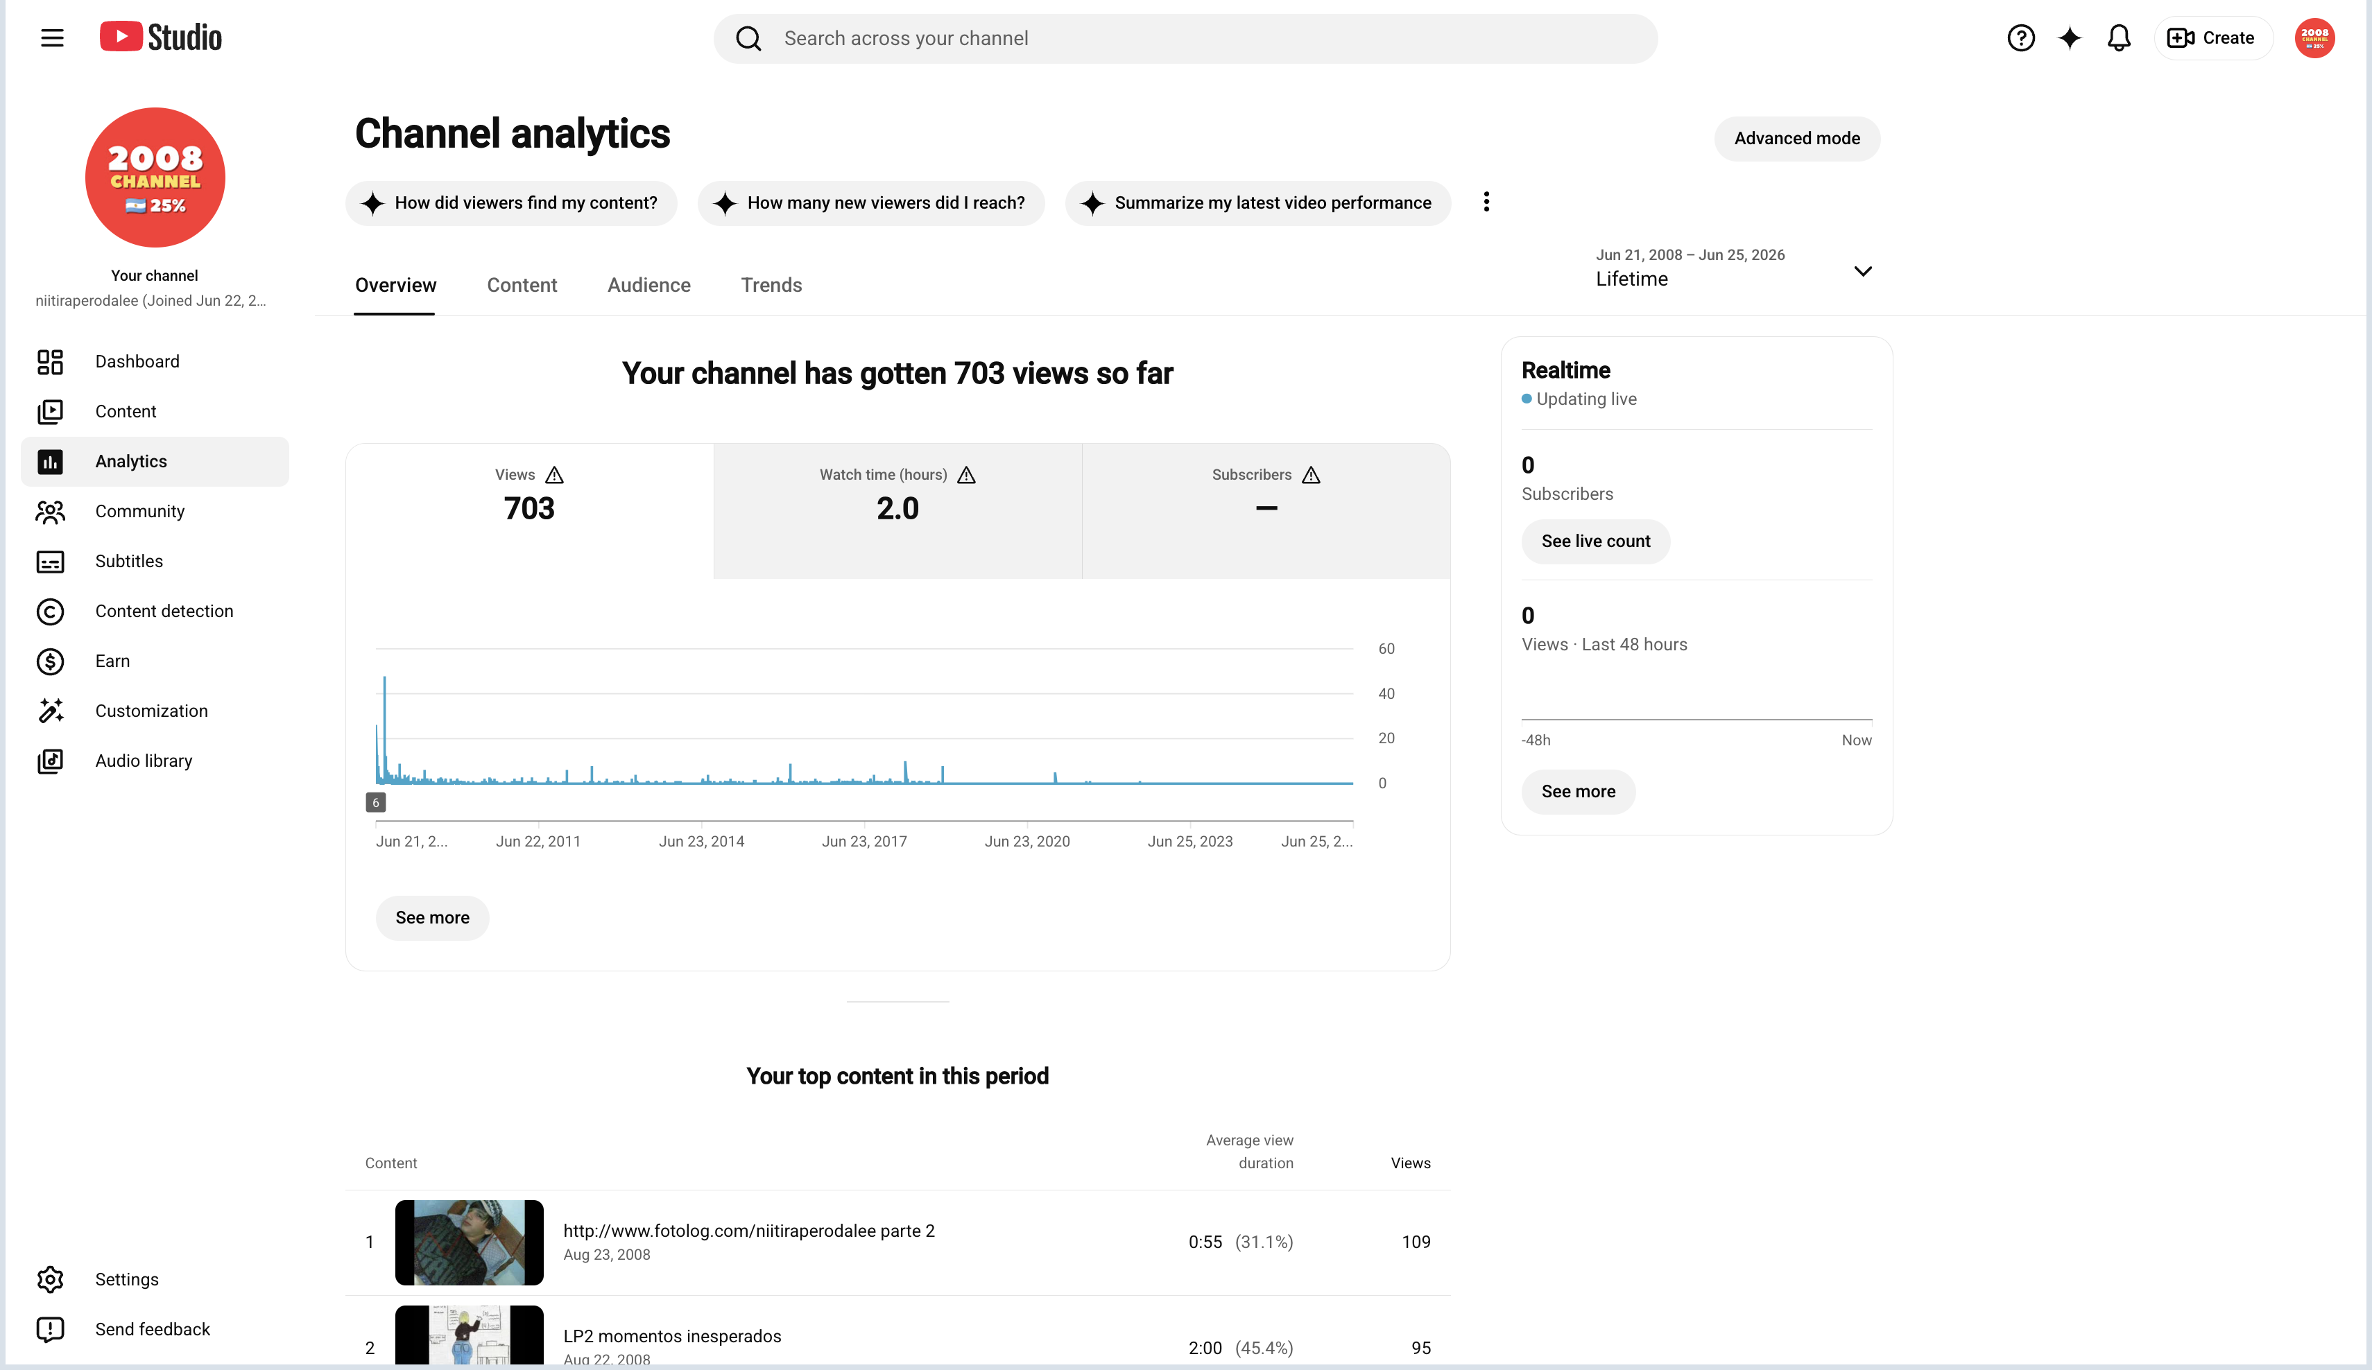Click the YouTube Studio logo
The image size is (2372, 1370).
[x=161, y=37]
